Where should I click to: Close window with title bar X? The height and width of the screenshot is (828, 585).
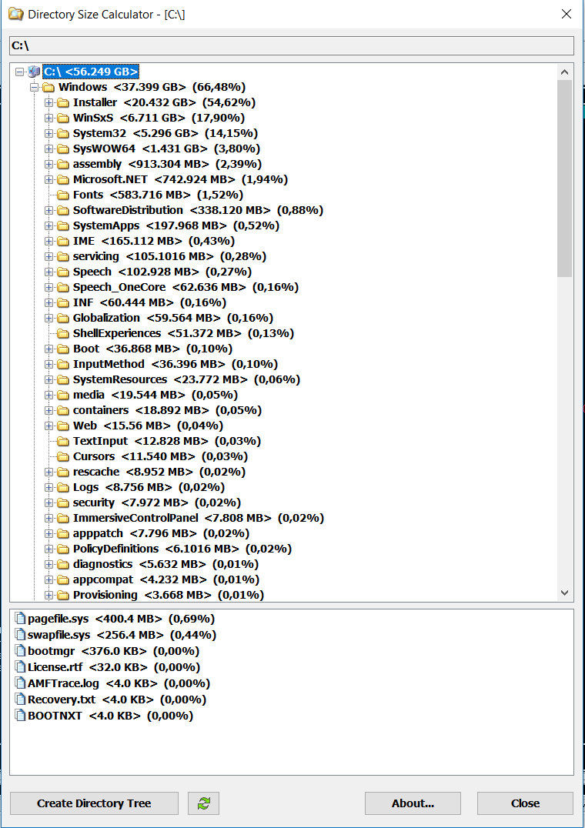[x=566, y=15]
